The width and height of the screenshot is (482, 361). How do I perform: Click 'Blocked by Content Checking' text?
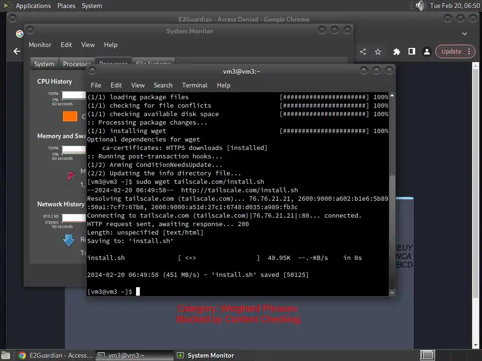pos(239,320)
